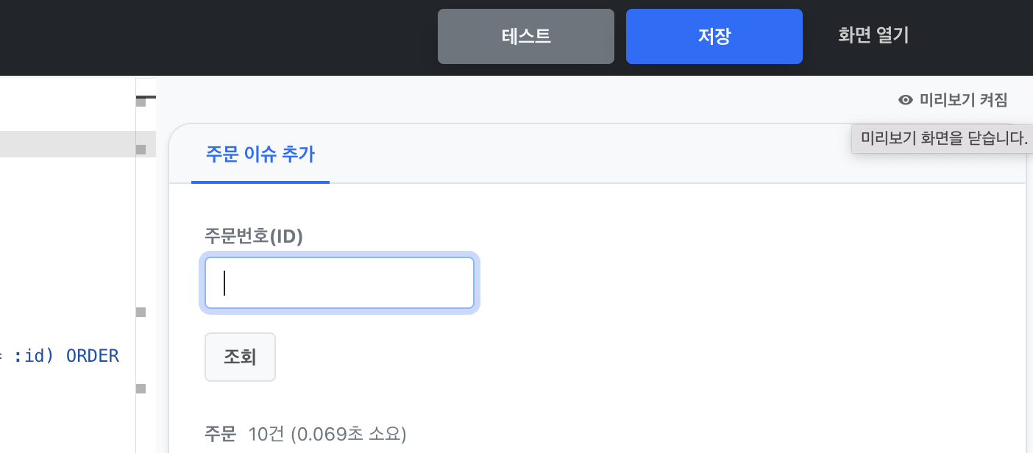Open the 화면 열기 link
The height and width of the screenshot is (453, 1033).
click(873, 36)
